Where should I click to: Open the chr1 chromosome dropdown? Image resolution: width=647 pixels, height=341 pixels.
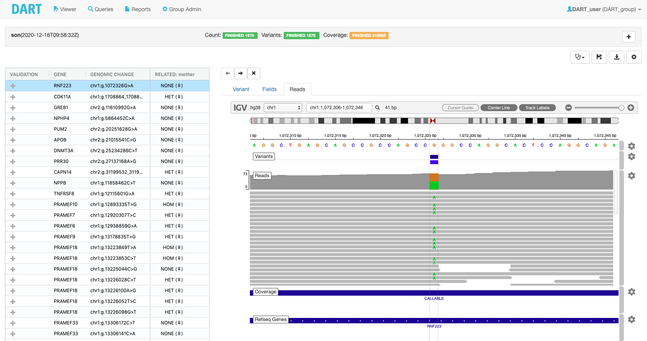click(283, 108)
